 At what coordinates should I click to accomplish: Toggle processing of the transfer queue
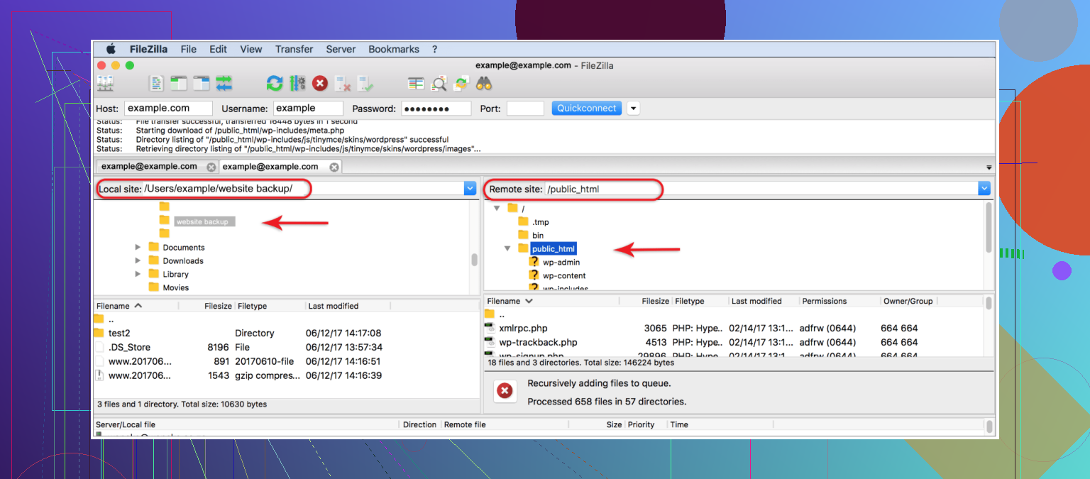tap(297, 84)
